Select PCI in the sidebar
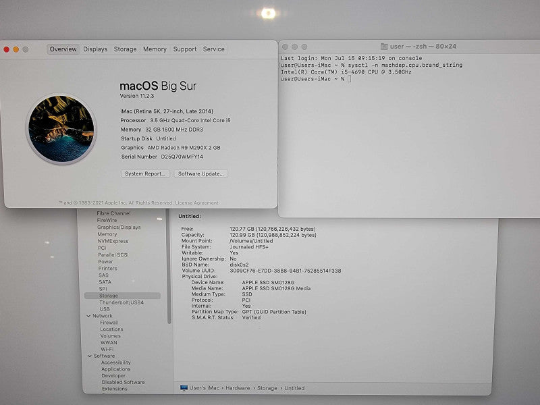Screen dimensions: 540x405 point(102,248)
